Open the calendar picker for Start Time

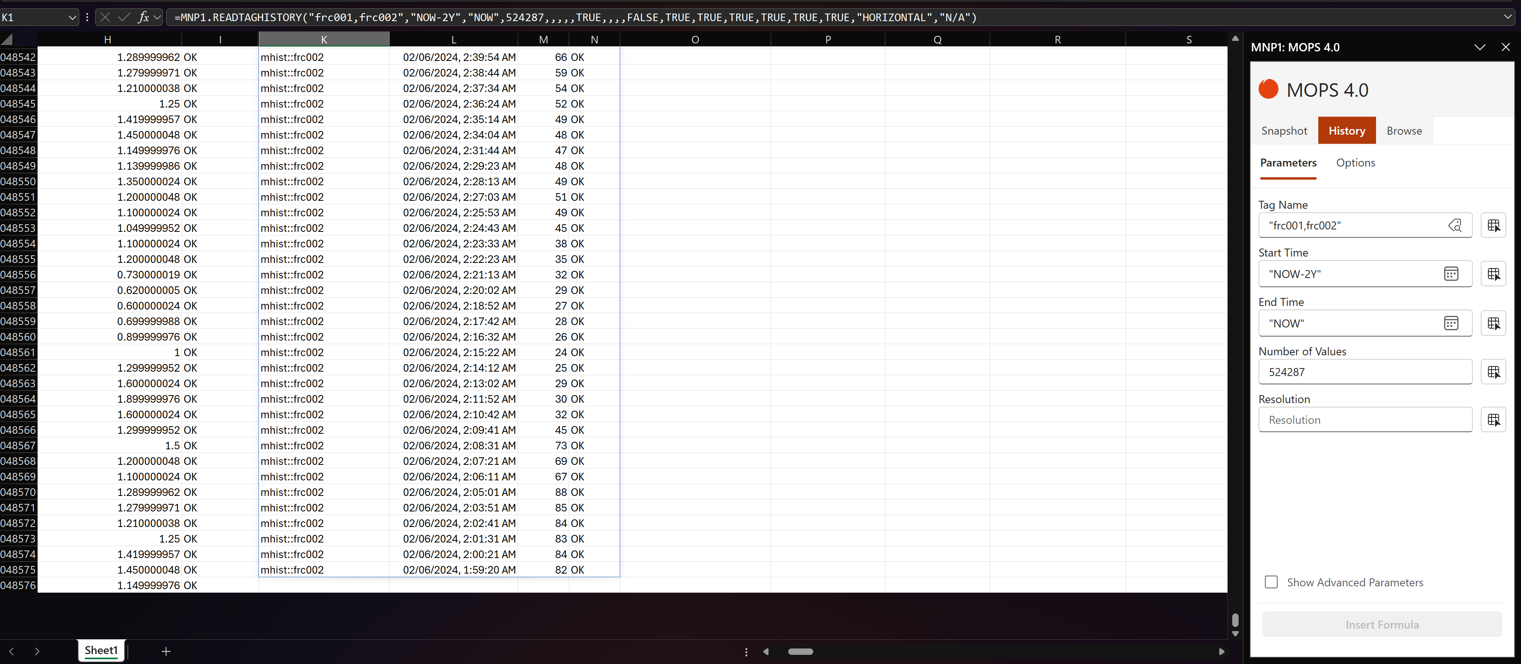click(x=1452, y=274)
